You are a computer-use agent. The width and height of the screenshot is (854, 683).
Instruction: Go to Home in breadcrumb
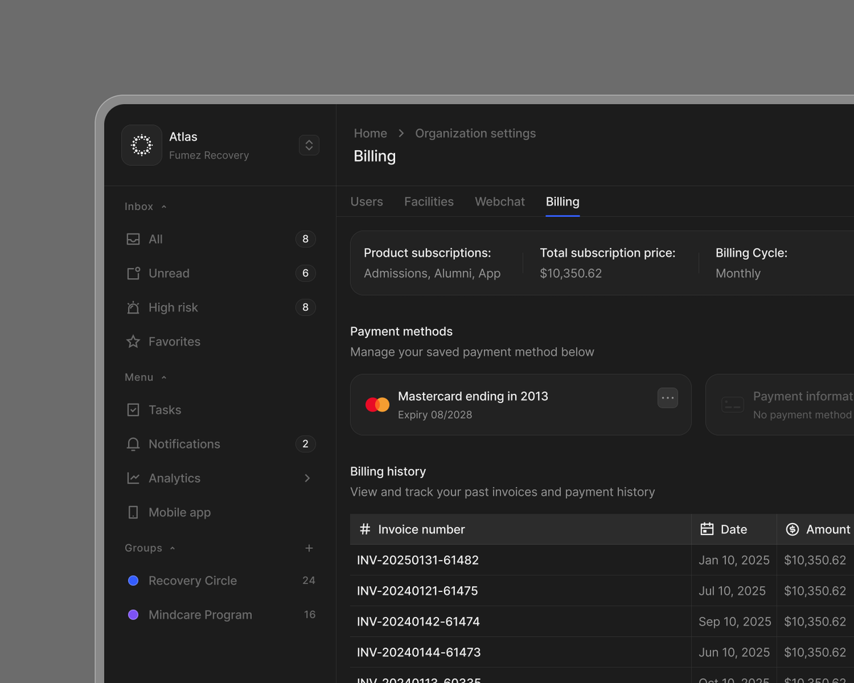click(x=371, y=134)
